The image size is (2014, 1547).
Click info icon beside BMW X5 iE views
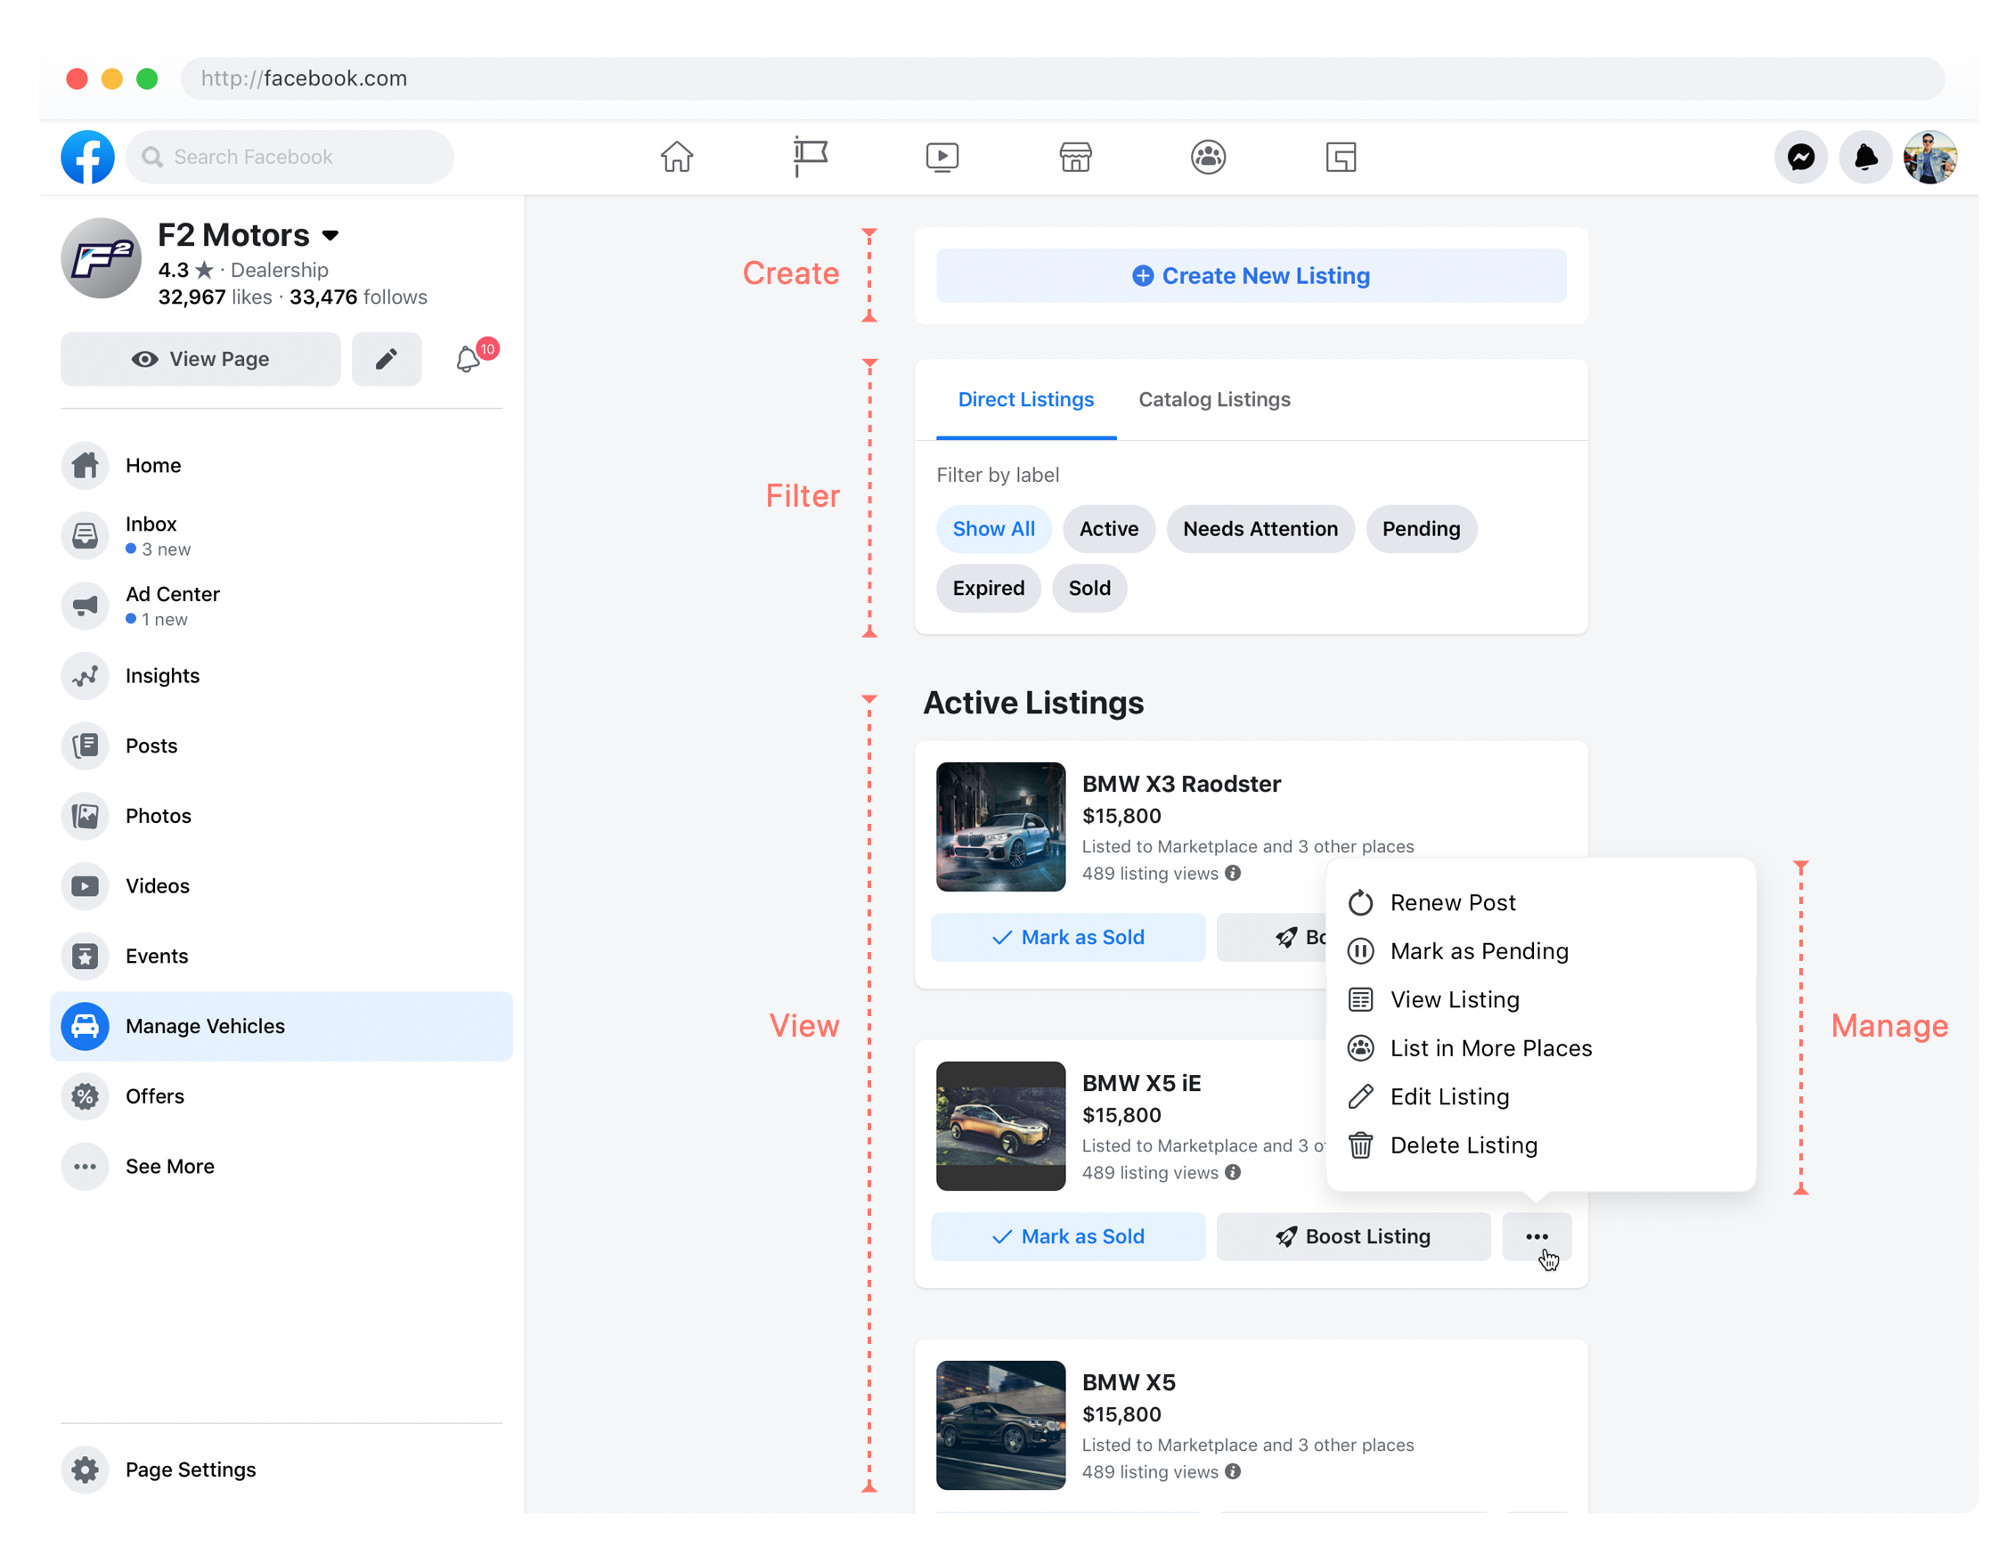[x=1232, y=1171]
